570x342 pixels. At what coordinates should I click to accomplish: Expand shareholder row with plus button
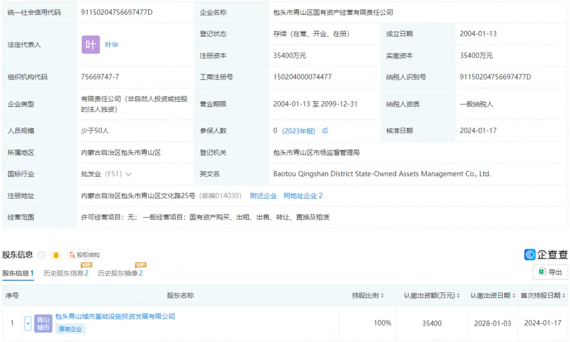(28, 323)
